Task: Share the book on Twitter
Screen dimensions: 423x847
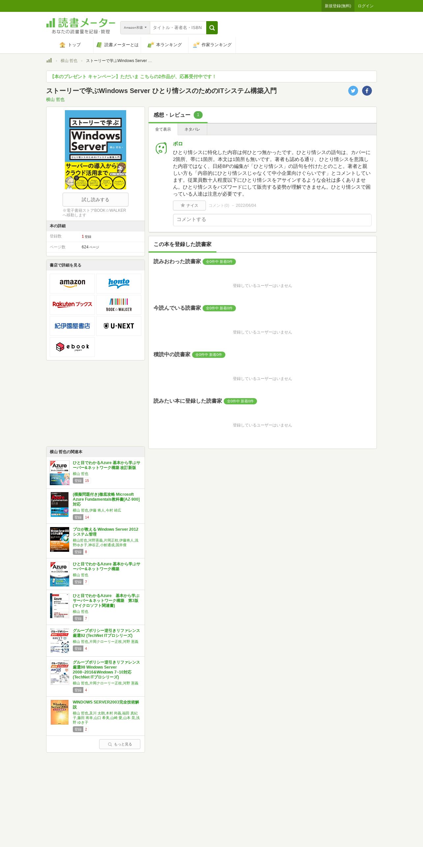Action: click(353, 91)
